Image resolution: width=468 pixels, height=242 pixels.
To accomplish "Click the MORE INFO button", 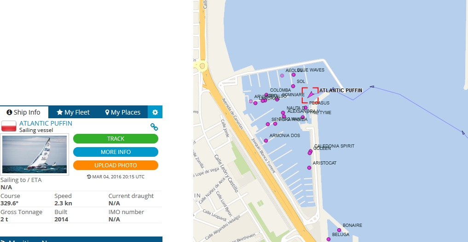I will [116, 152].
